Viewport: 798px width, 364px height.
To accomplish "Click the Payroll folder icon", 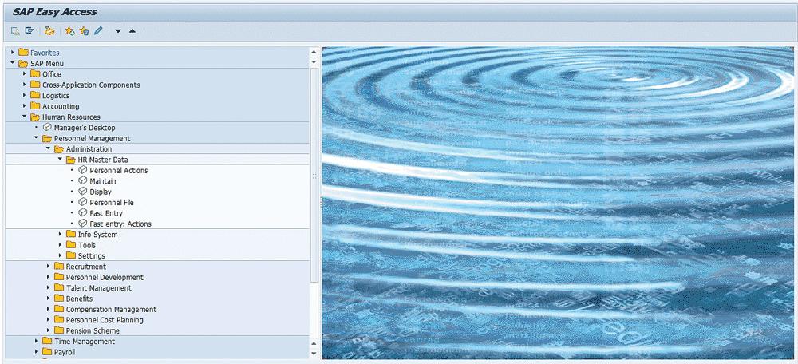I will click(x=47, y=352).
